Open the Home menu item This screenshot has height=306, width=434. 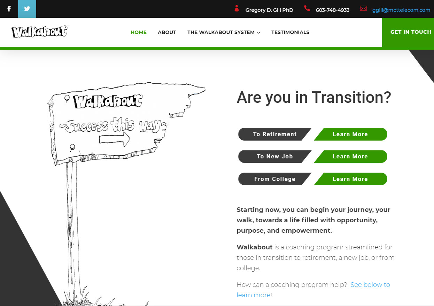139,32
